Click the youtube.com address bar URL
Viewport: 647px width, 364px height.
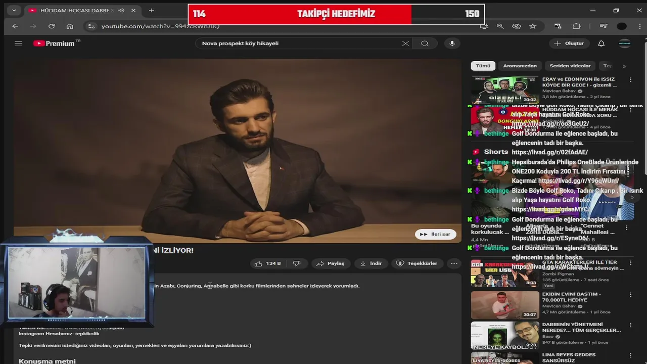point(160,26)
